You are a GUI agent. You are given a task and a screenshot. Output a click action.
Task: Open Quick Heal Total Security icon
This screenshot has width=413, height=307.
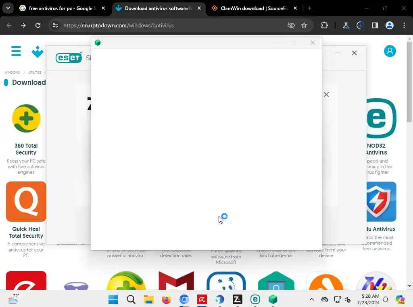click(26, 201)
